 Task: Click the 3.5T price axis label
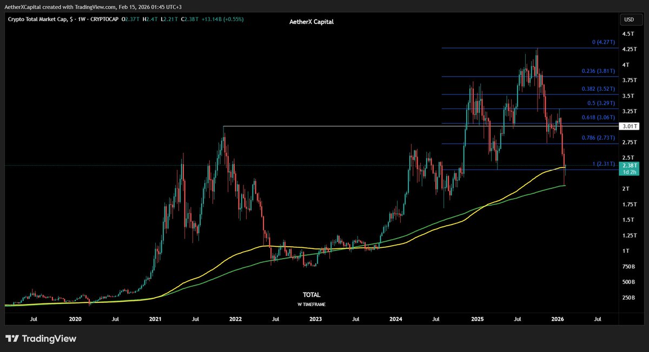pos(628,96)
